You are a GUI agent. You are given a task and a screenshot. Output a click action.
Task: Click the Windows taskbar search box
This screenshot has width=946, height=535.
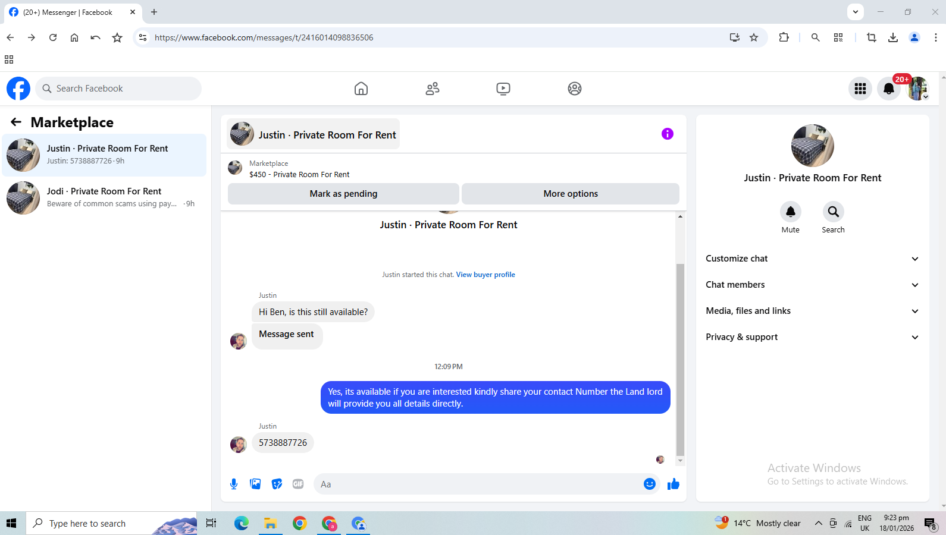[111, 523]
